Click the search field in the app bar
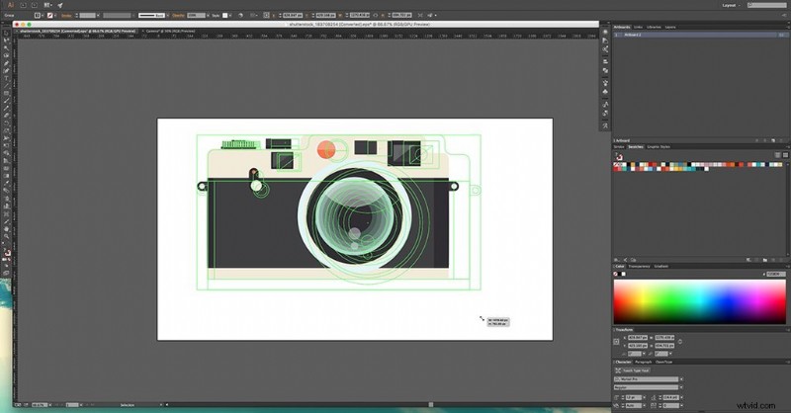 (x=767, y=5)
